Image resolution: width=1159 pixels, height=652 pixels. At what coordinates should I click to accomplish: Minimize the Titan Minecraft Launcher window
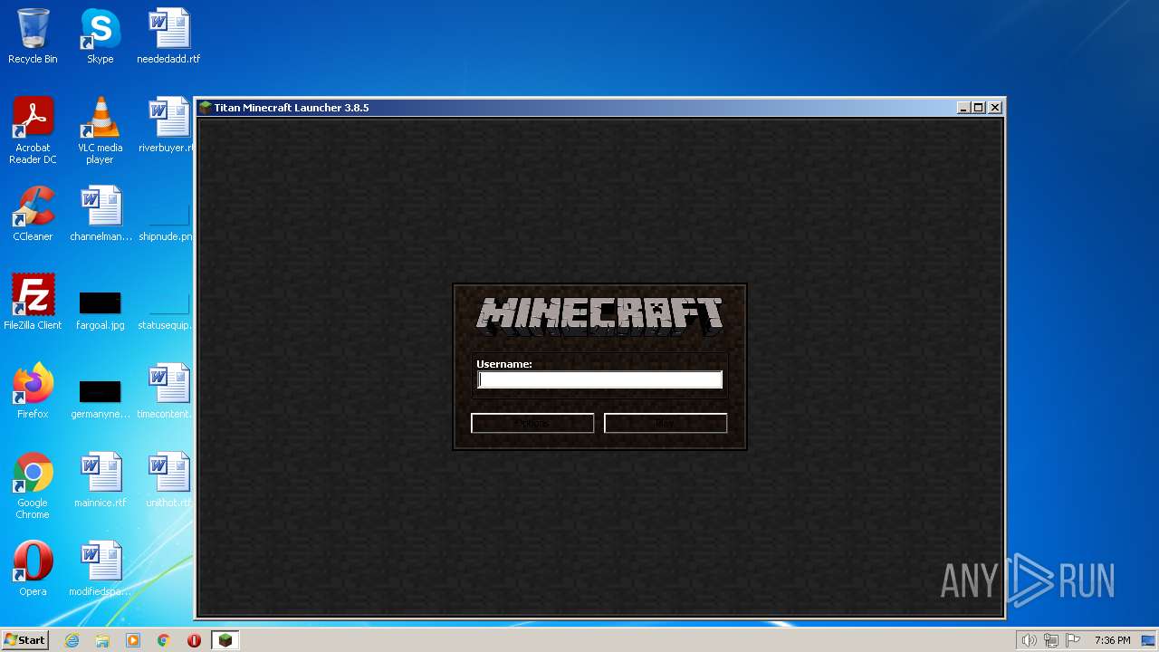click(x=963, y=108)
